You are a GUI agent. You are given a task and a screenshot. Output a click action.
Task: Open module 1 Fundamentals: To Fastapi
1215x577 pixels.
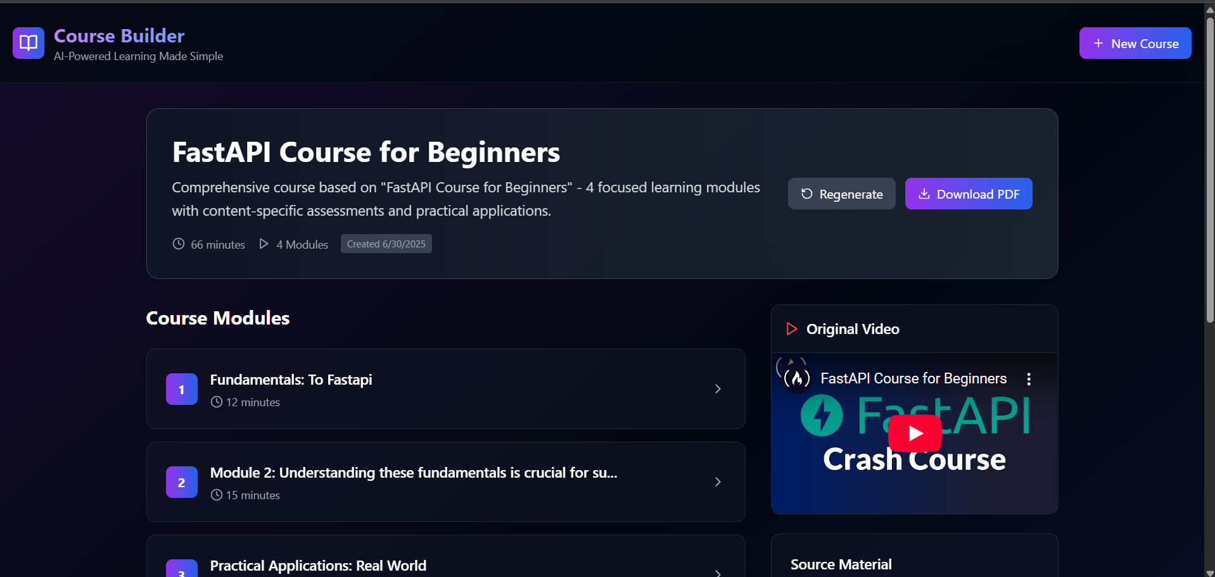(446, 388)
